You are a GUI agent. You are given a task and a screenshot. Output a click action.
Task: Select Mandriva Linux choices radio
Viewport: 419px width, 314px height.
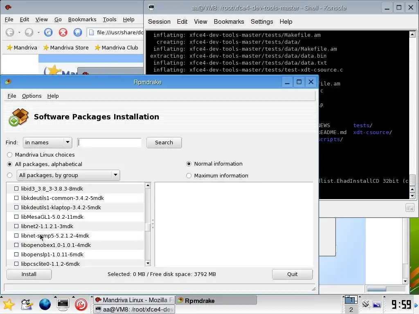click(x=10, y=155)
